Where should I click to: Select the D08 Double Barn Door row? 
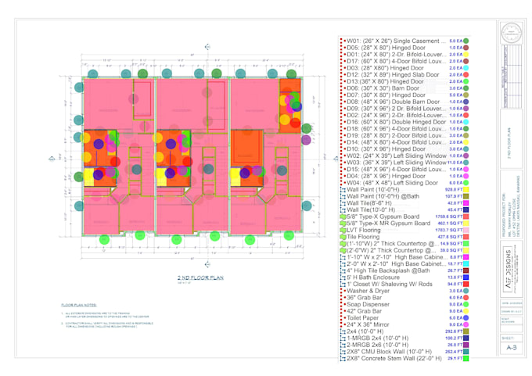pos(404,102)
